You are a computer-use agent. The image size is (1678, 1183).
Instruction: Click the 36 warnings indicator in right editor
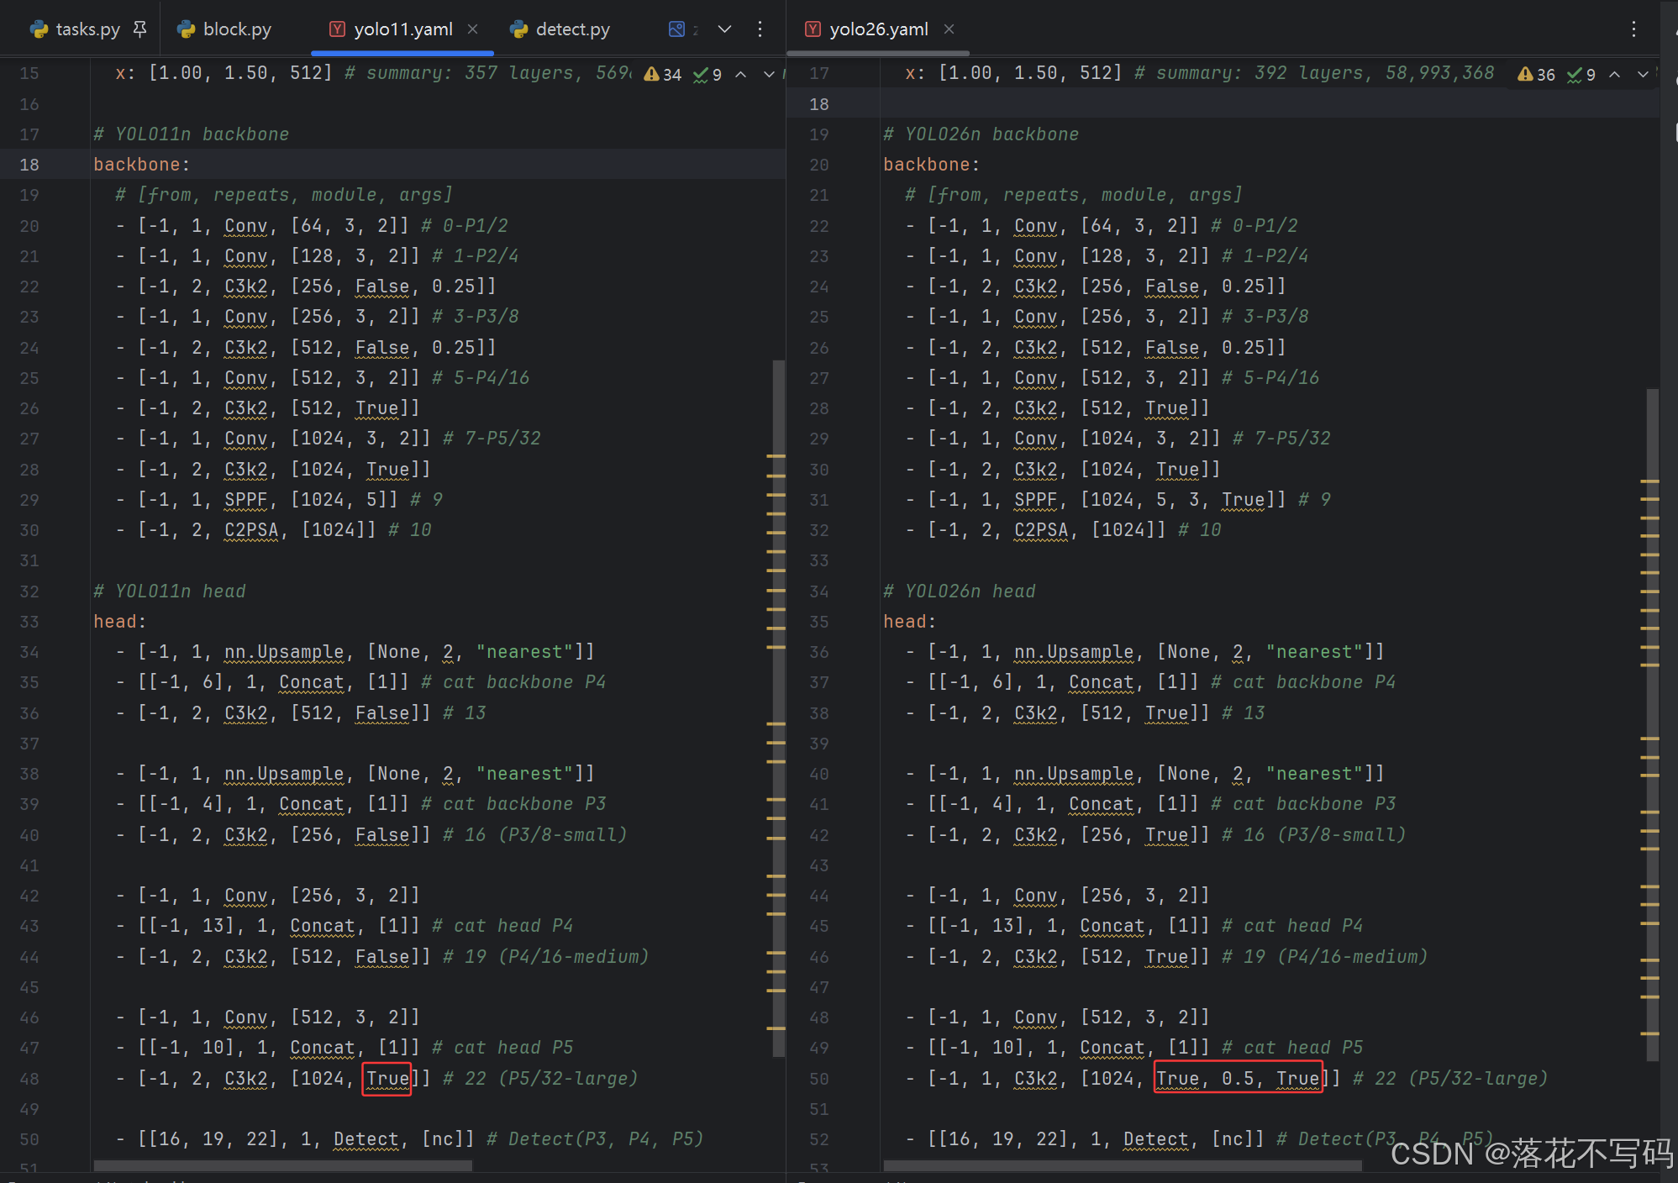coord(1536,74)
